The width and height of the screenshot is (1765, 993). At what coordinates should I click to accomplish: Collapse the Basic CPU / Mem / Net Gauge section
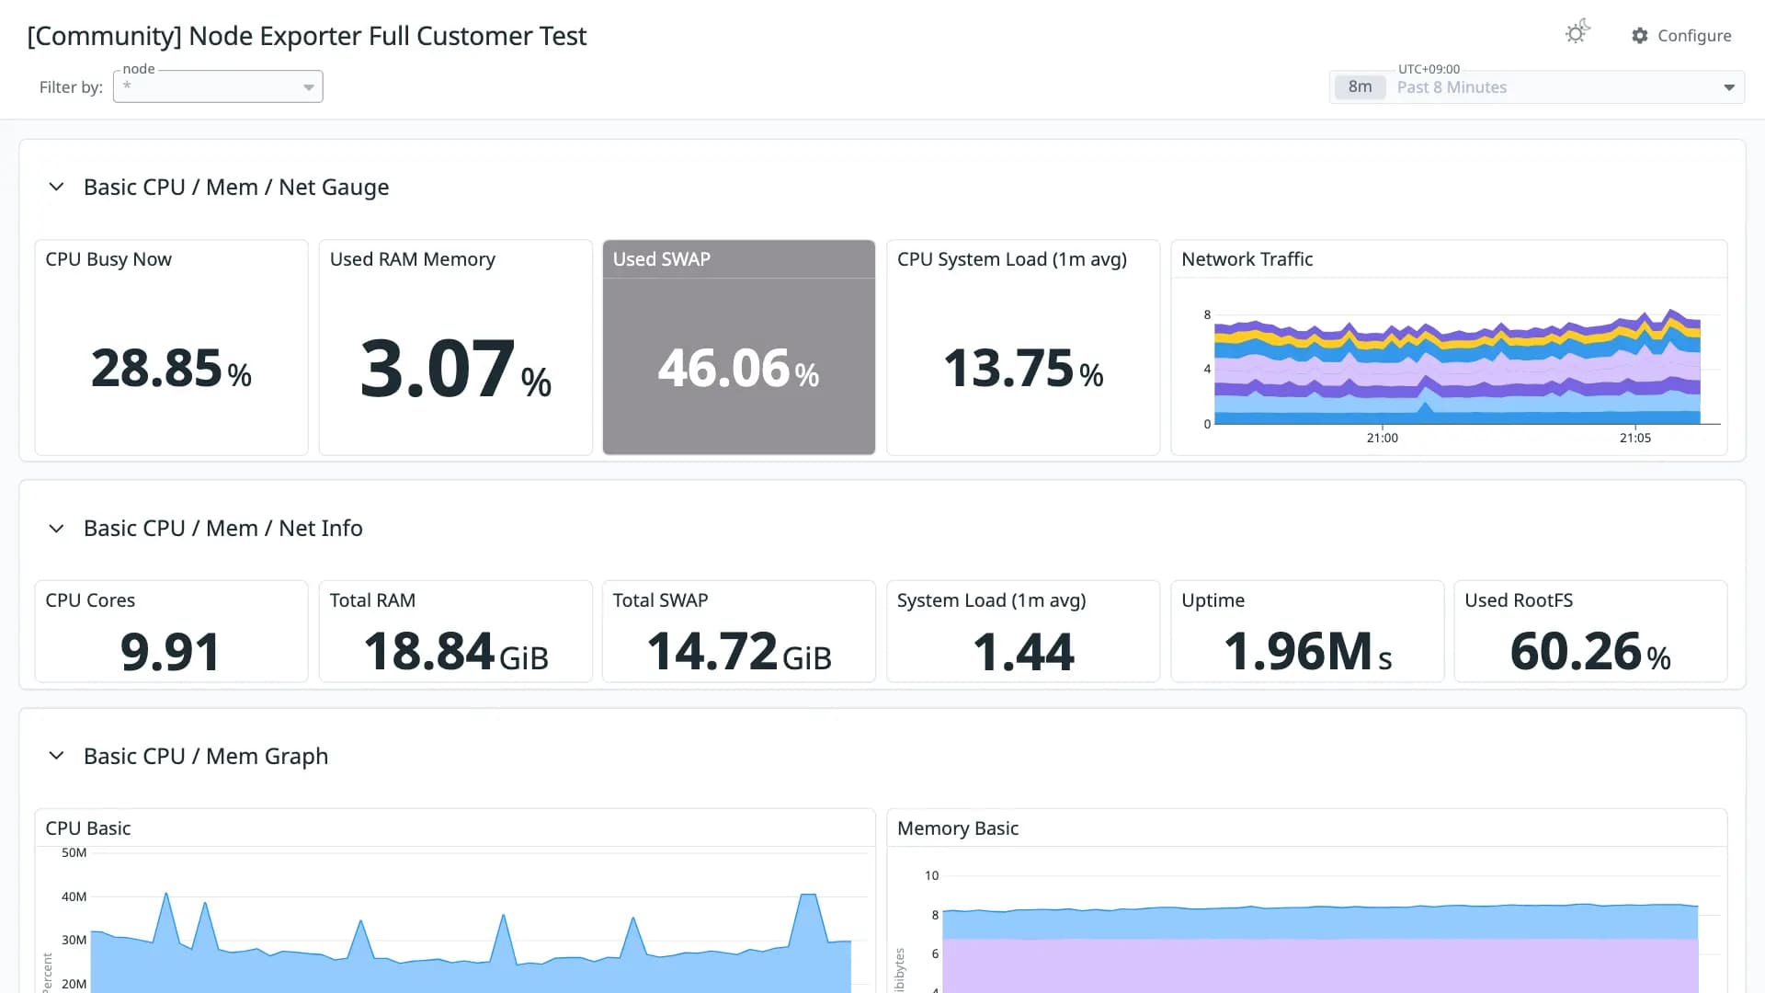pyautogui.click(x=56, y=187)
